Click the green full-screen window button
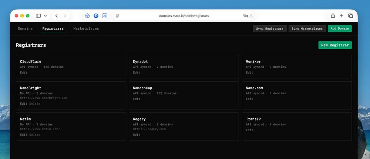Image resolution: width=370 pixels, height=159 pixels. point(28,16)
